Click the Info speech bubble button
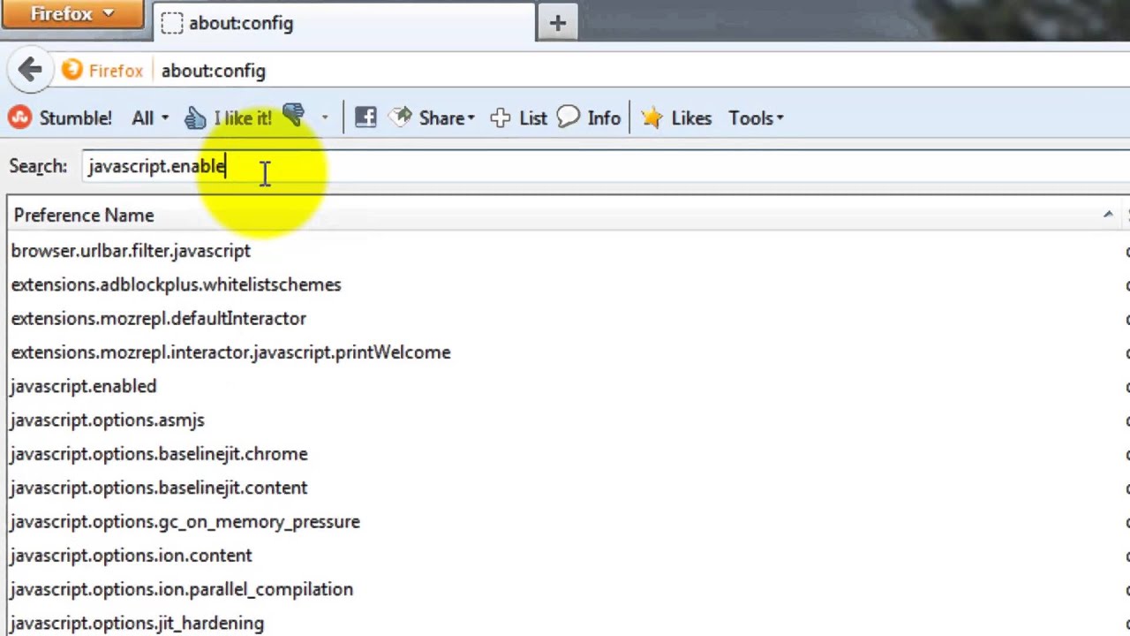Screen dimensions: 1130x636 click(x=589, y=117)
